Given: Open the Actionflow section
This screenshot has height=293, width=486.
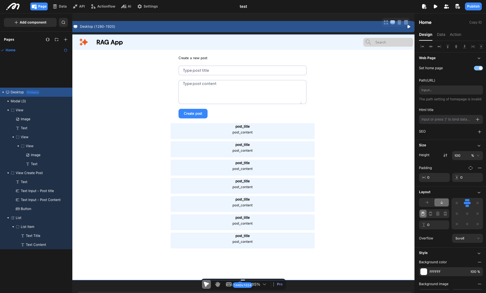Looking at the screenshot, I should click(x=103, y=6).
